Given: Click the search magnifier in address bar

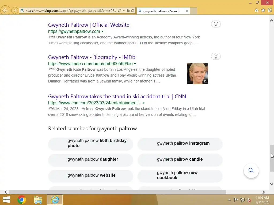Looking at the screenshot, I should coord(120,11).
